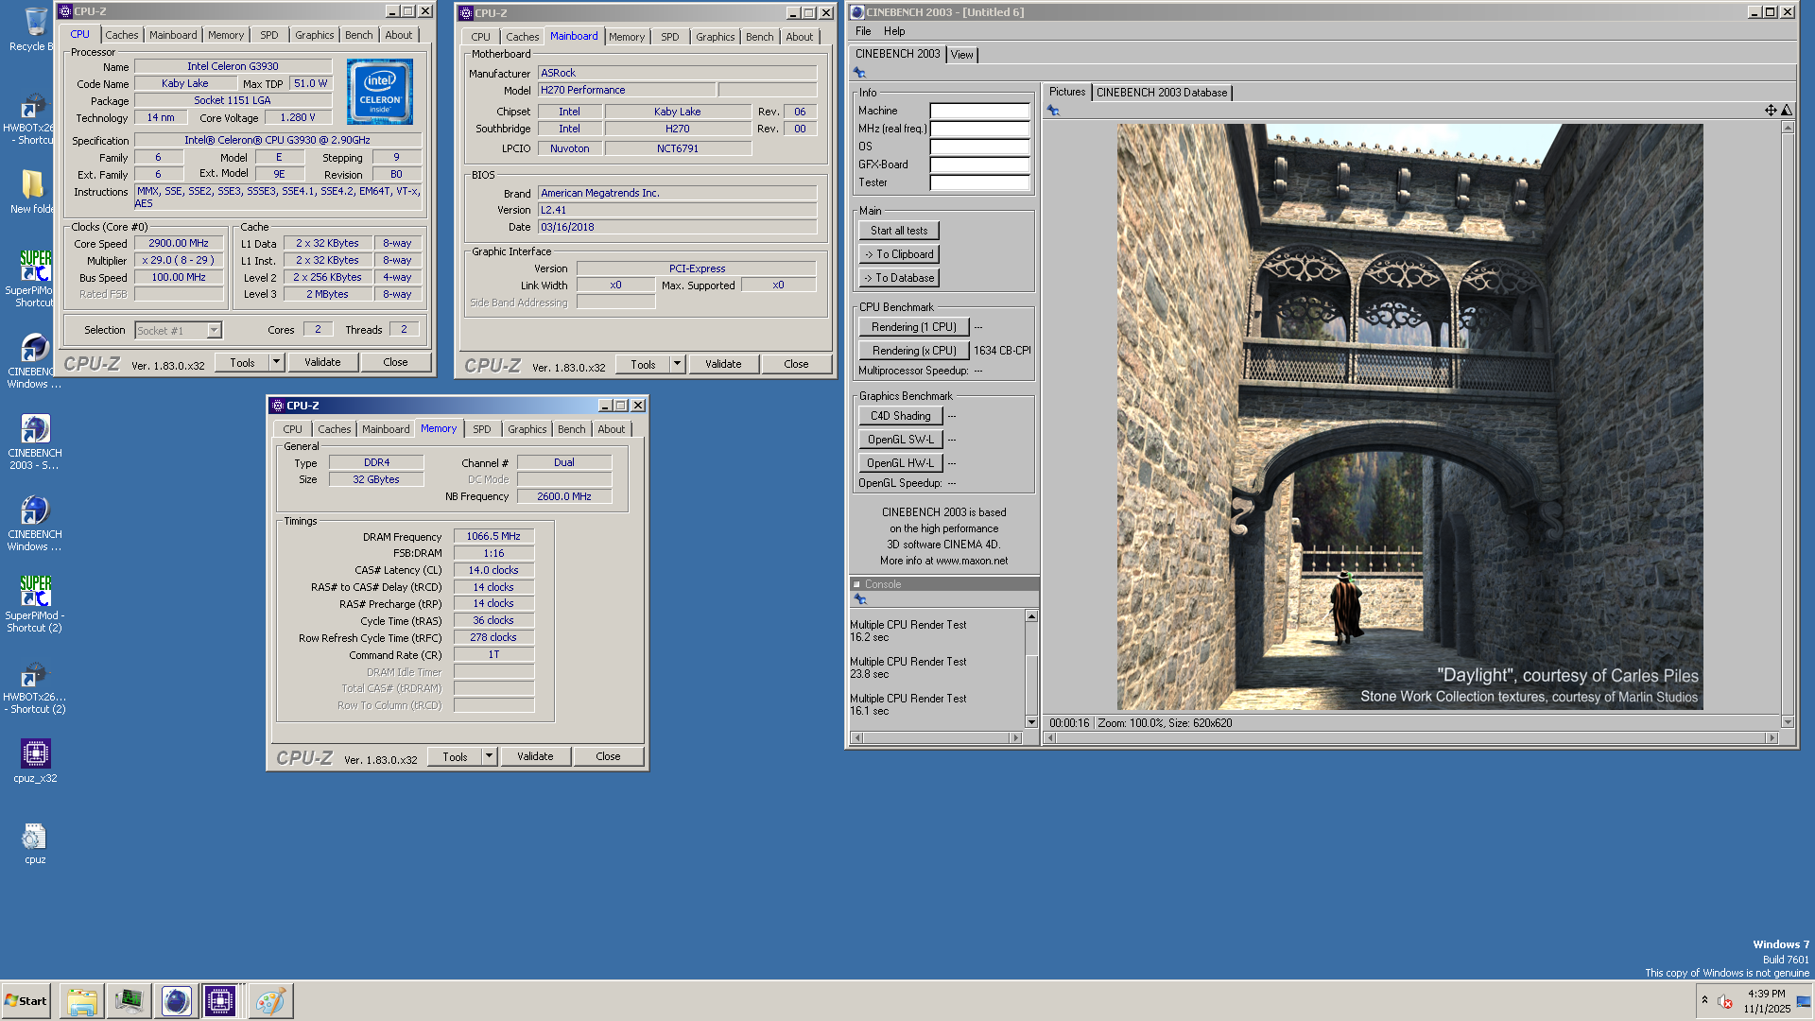
Task: Click into the Machine input field
Action: [x=979, y=111]
